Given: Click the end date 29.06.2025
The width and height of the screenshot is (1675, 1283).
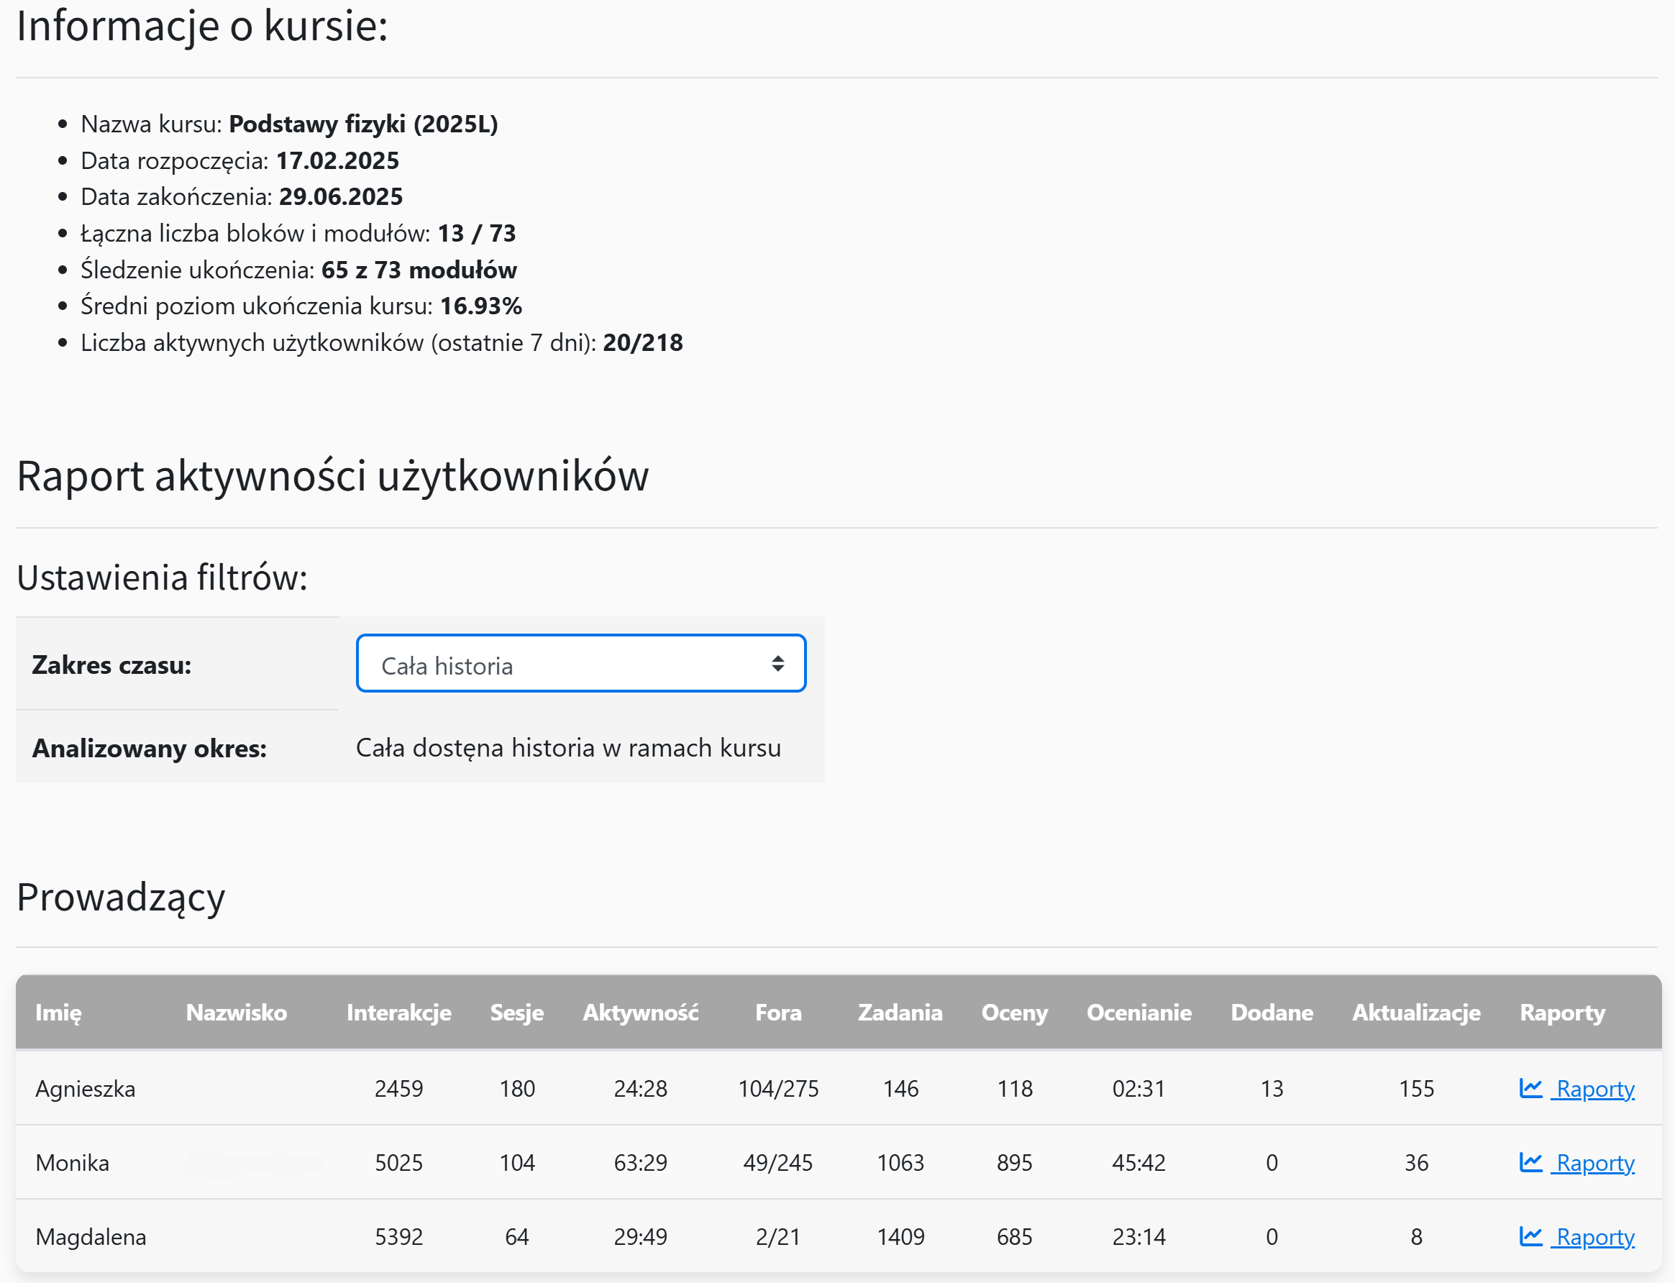Looking at the screenshot, I should coord(341,197).
